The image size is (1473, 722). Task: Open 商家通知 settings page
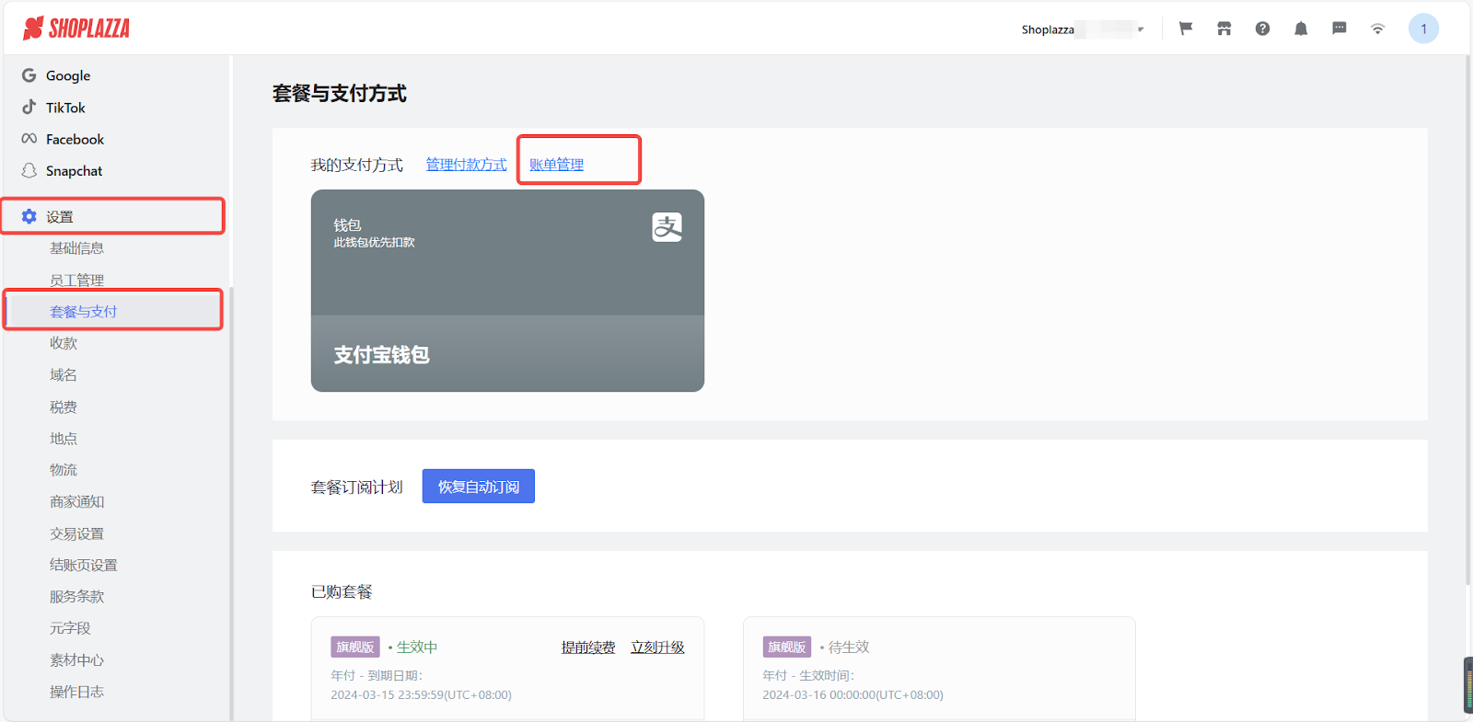[x=76, y=501]
